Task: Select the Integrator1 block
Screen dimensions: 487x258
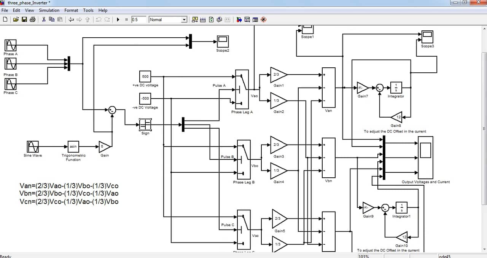Action: pos(402,207)
